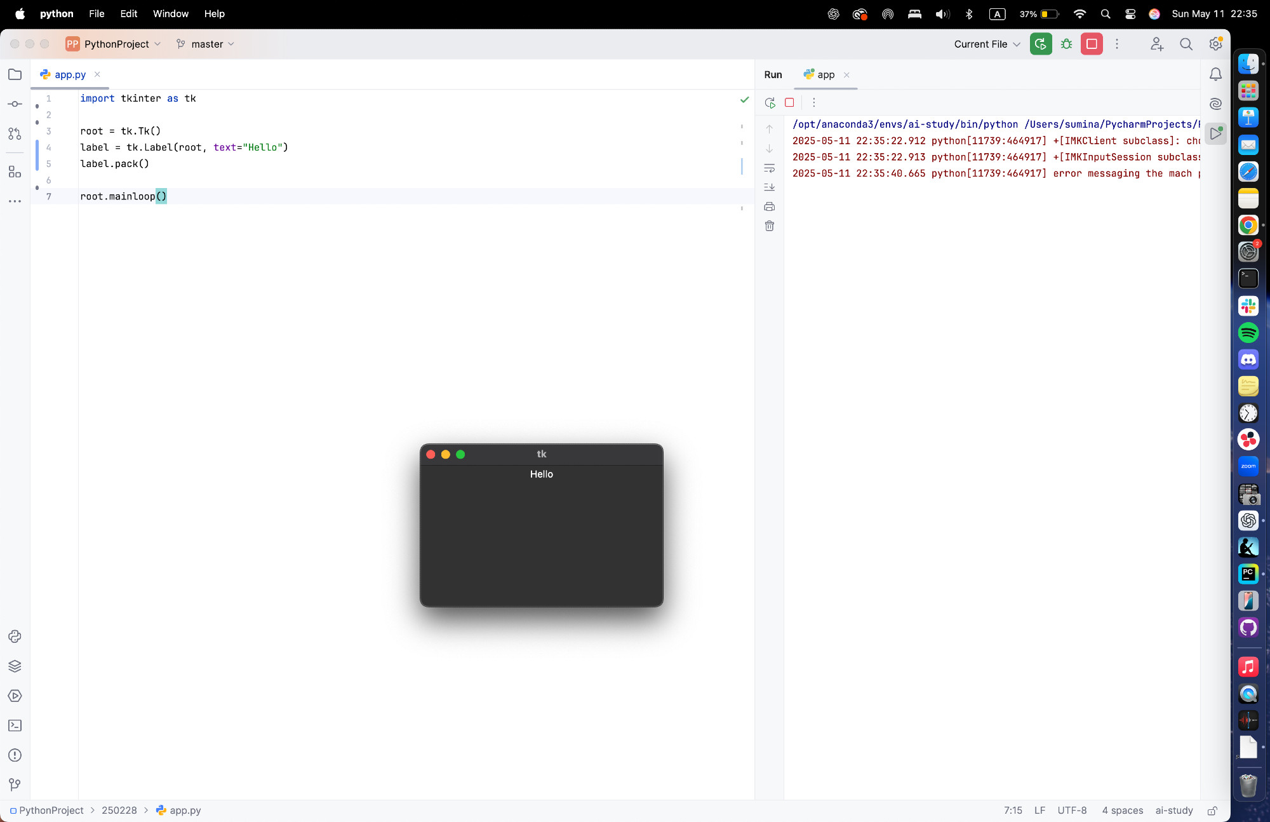Open the LF line separator selector
The width and height of the screenshot is (1270, 822).
click(1039, 811)
